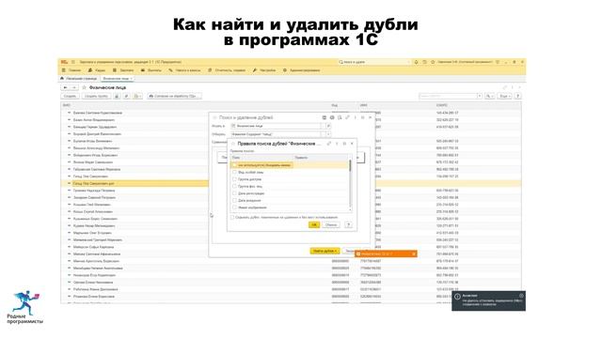
Task: Copy link icon in Правила поиска дублей dialog
Action: 329,144
